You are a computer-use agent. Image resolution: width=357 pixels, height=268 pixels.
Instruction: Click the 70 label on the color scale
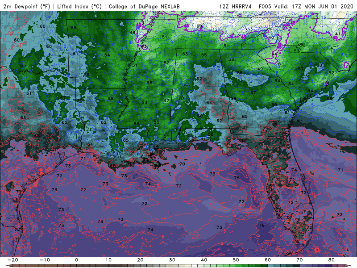[299, 260]
